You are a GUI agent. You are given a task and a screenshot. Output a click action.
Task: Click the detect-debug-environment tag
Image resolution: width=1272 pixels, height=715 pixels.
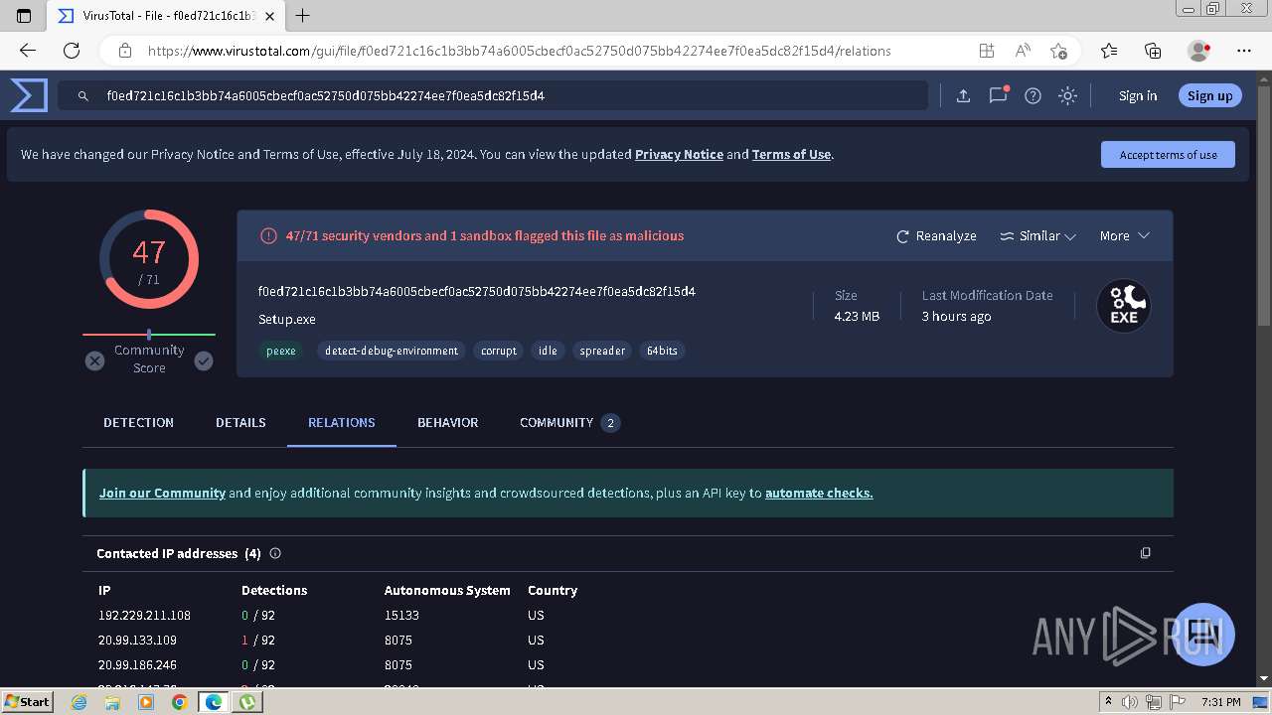pyautogui.click(x=392, y=351)
